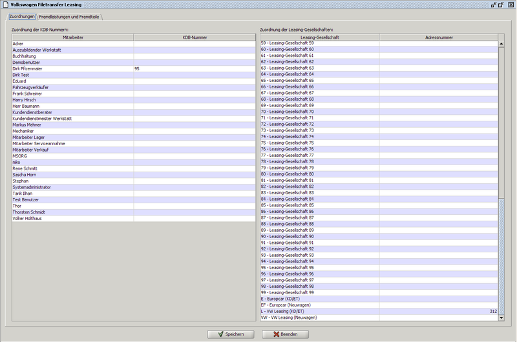
Task: Select the Mitarbeiter Verkauf row
Action: (x=134, y=150)
